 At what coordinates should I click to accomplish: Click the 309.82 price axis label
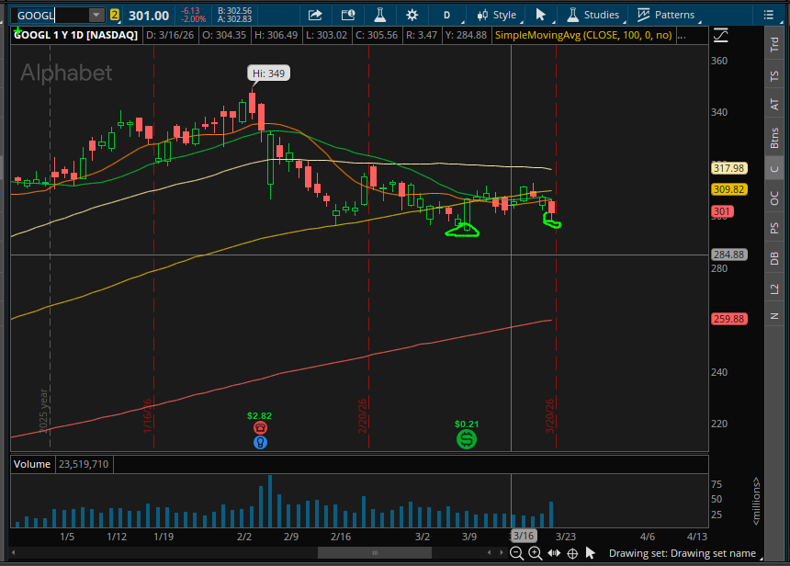[729, 189]
